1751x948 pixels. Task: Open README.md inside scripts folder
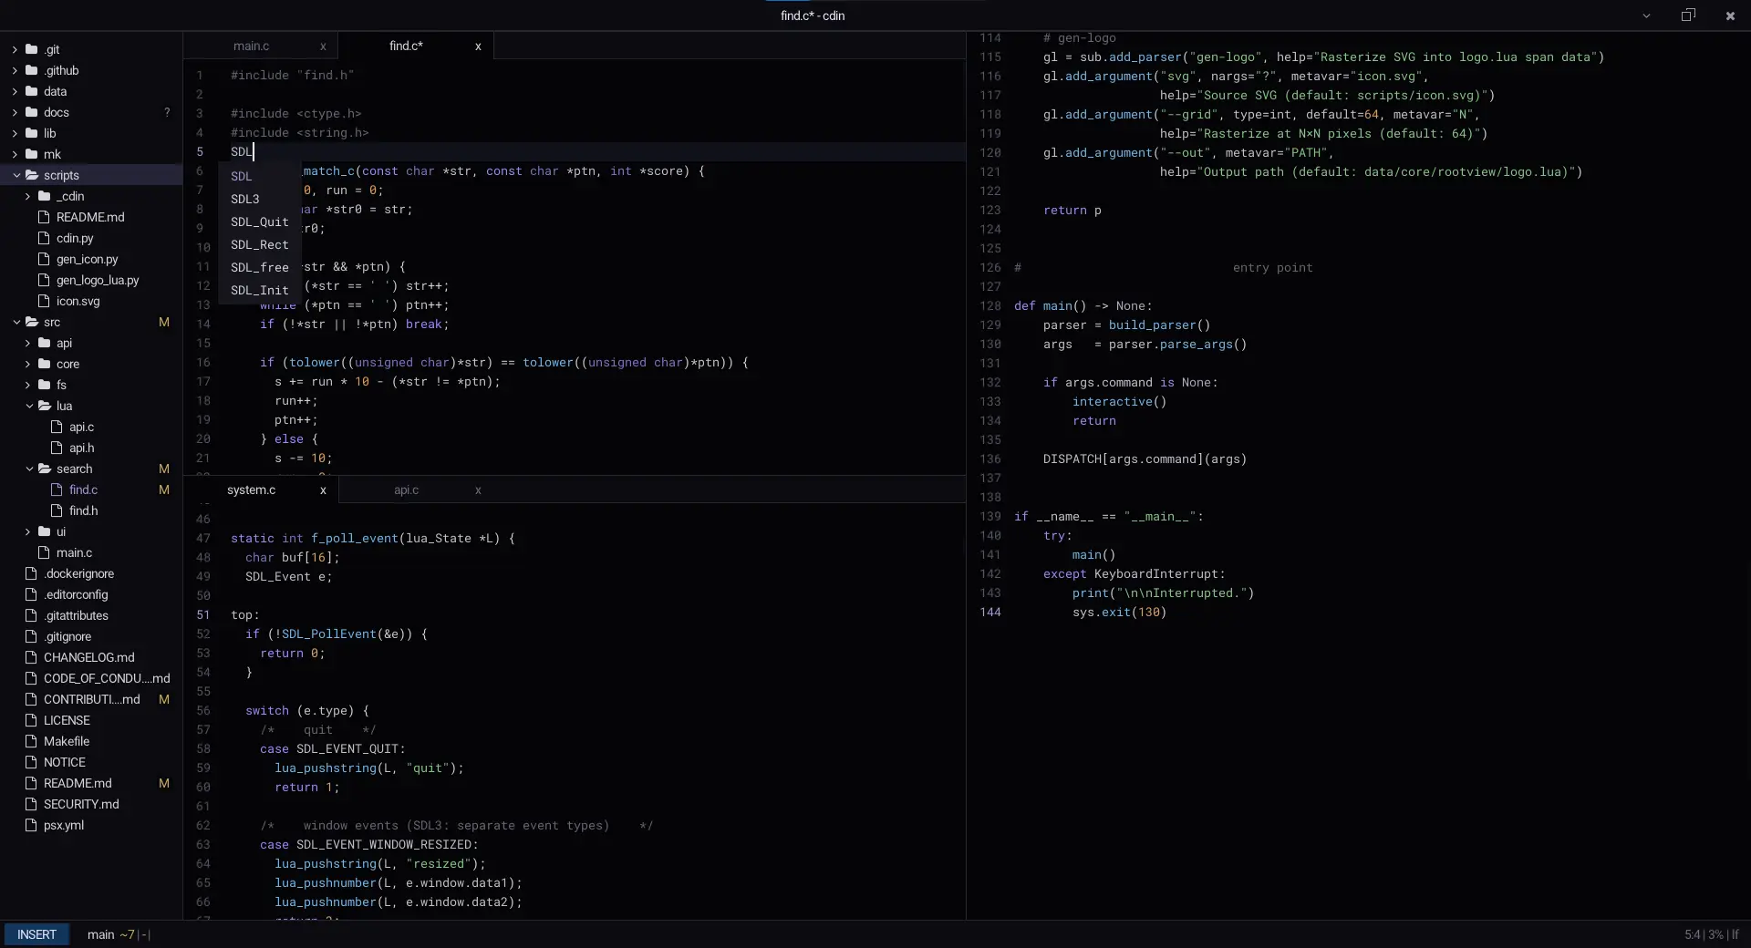90,217
